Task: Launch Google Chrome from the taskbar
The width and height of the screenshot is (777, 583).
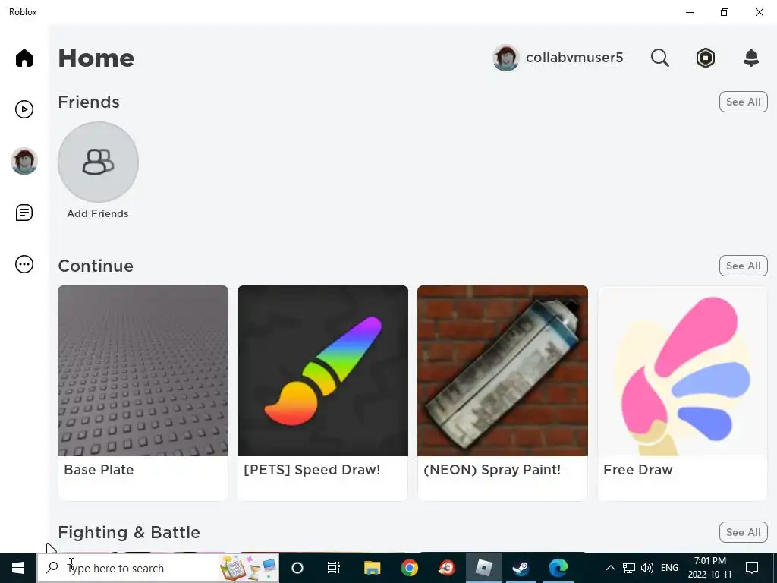Action: 409,568
